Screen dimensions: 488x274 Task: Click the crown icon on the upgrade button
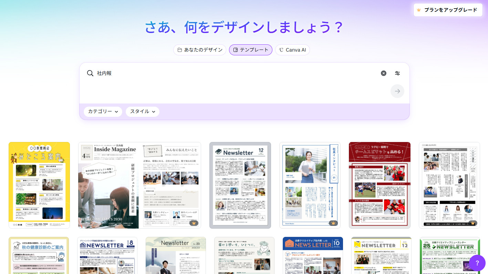coord(419,10)
